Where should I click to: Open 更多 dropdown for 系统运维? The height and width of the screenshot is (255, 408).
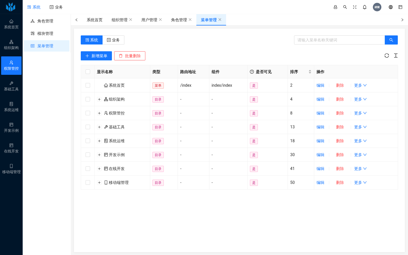click(360, 141)
